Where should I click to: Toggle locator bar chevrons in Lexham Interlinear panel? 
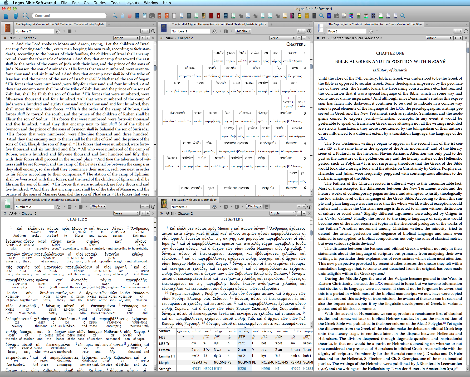5,213
